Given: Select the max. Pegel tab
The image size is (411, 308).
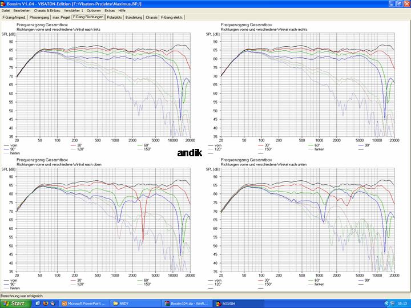Looking at the screenshot, I should pos(62,17).
